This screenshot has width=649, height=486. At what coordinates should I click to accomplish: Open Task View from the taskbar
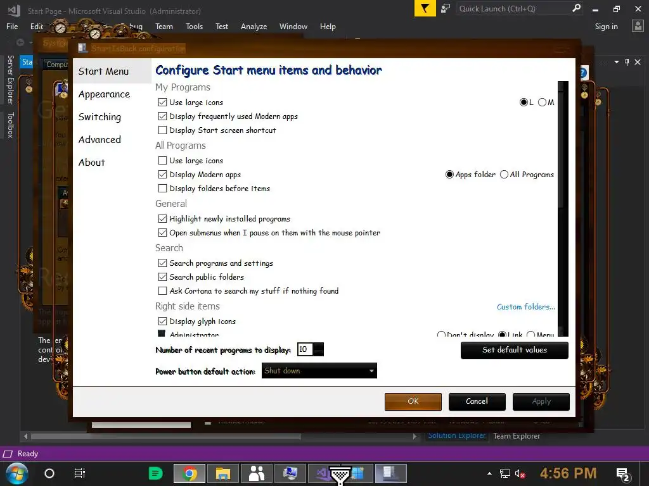pos(79,473)
